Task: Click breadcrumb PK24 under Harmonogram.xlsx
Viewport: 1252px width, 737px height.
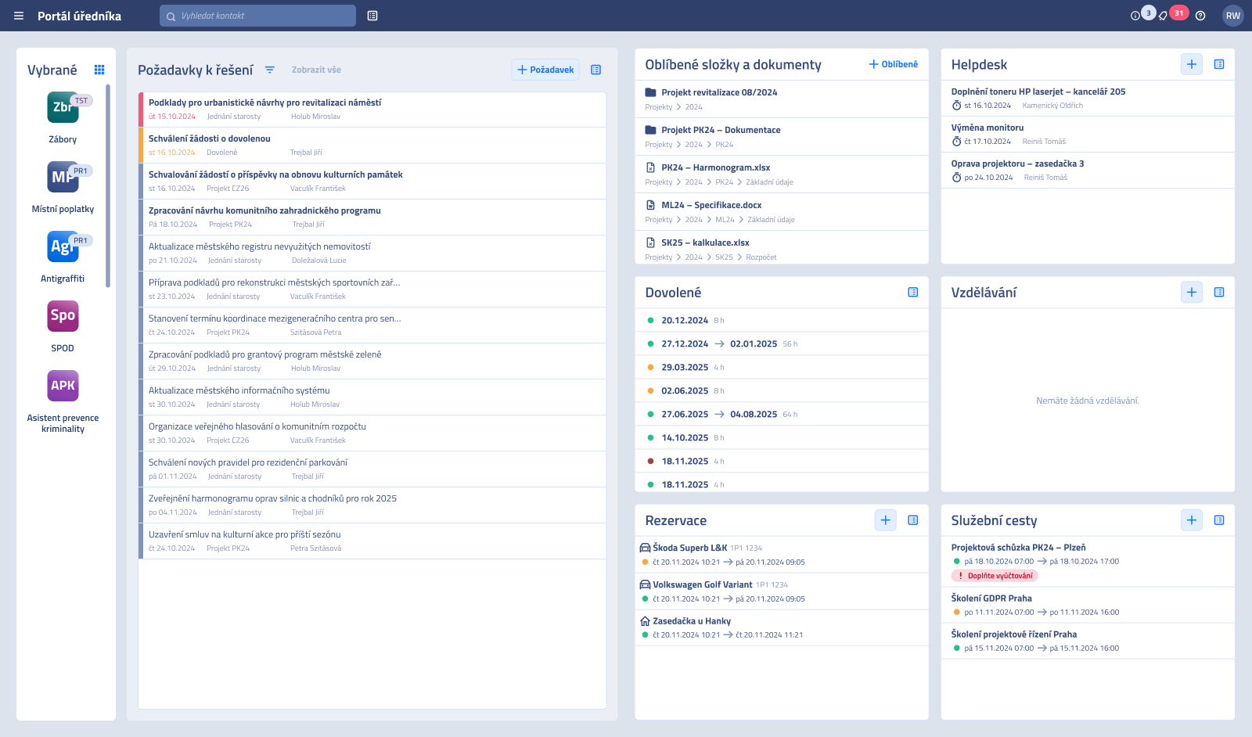Action: pos(724,182)
